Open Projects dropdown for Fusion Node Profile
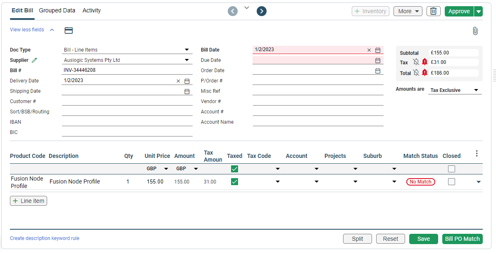496x254 pixels. pyautogui.click(x=355, y=182)
